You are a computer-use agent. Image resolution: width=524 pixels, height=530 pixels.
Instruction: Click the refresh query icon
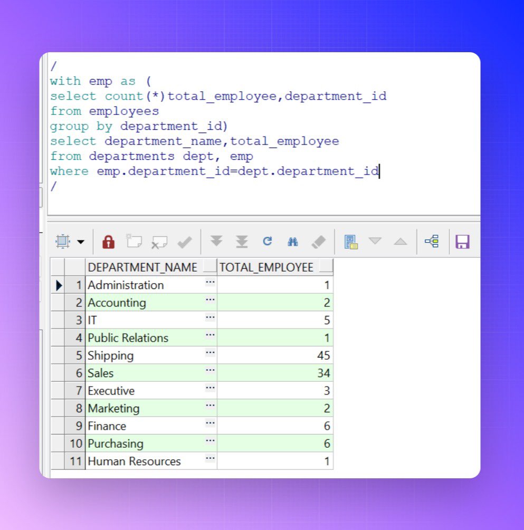click(x=267, y=241)
